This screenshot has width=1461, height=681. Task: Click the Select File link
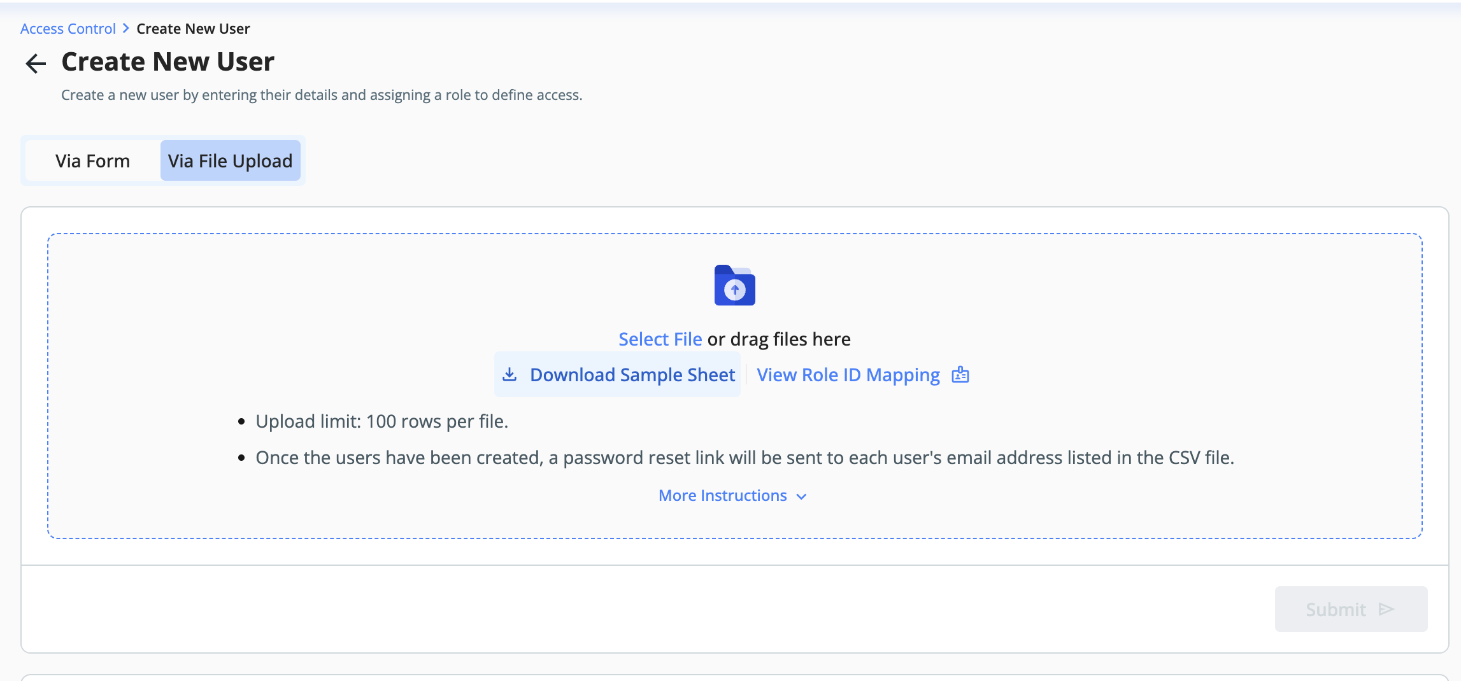[660, 339]
